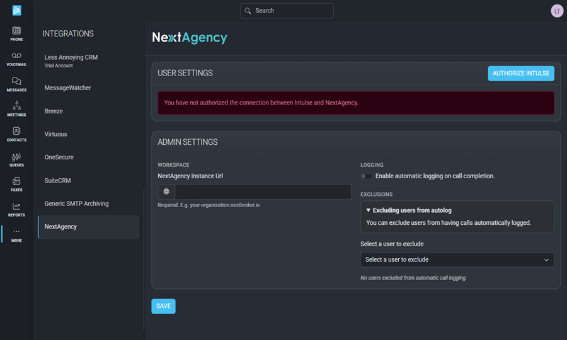Viewport: 567px width, 340px height.
Task: Click the Authorize Intulse button
Action: (x=520, y=73)
